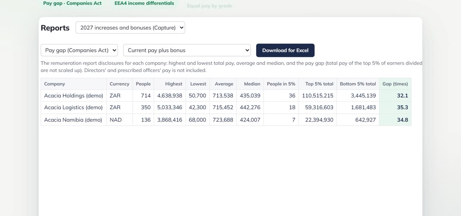This screenshot has width=461, height=216.
Task: Click the 350 people count cell
Action: pyautogui.click(x=143, y=108)
